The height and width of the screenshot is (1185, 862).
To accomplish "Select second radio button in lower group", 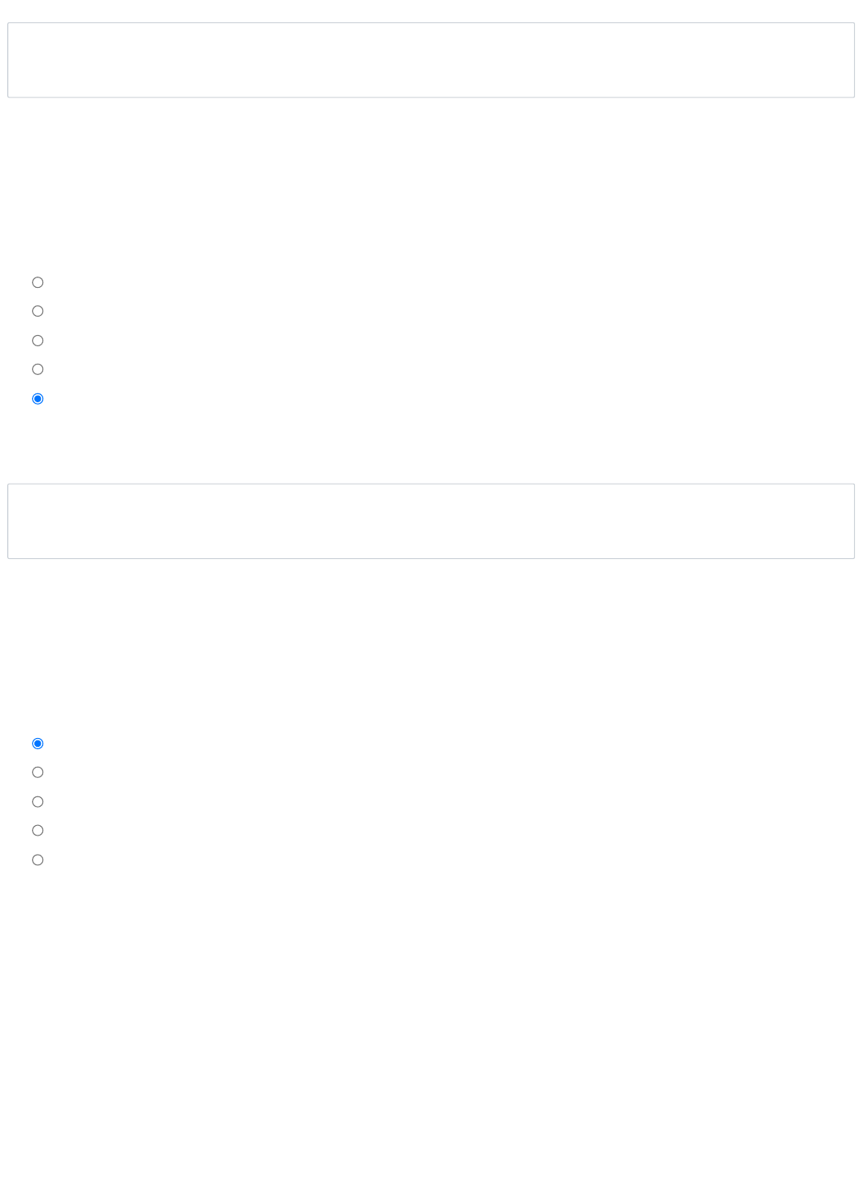I will tap(38, 772).
